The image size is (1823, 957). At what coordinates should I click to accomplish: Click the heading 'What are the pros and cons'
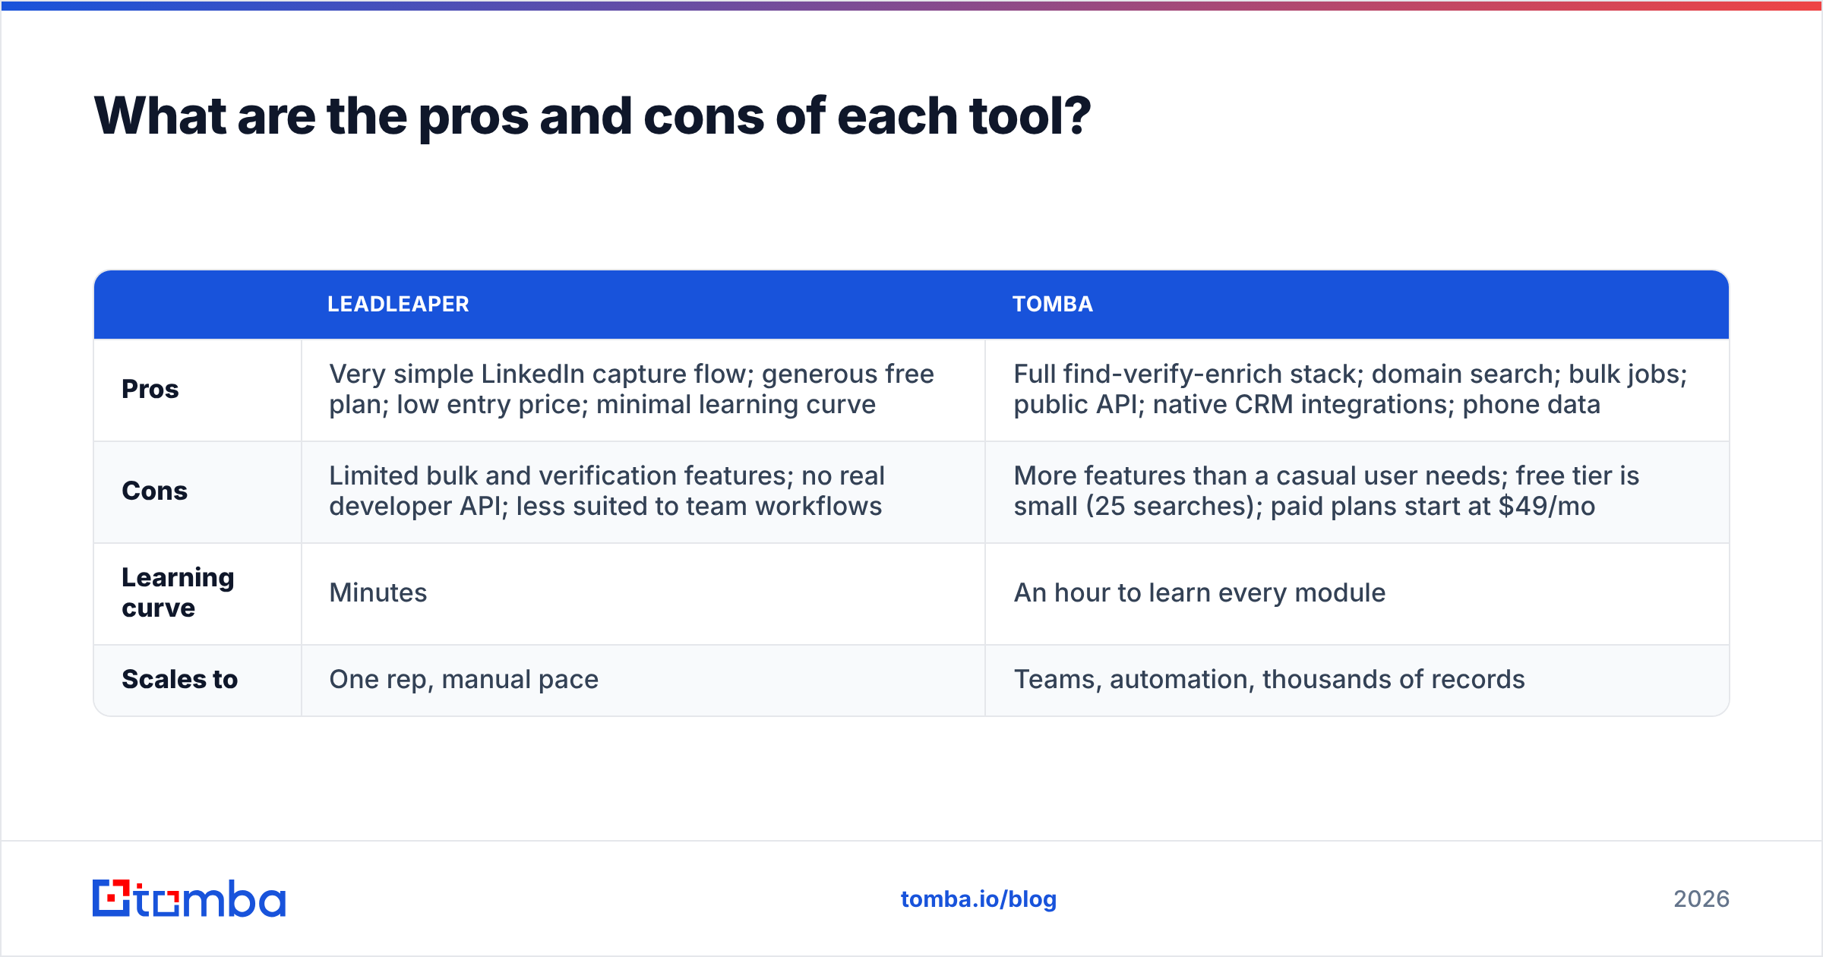click(592, 116)
